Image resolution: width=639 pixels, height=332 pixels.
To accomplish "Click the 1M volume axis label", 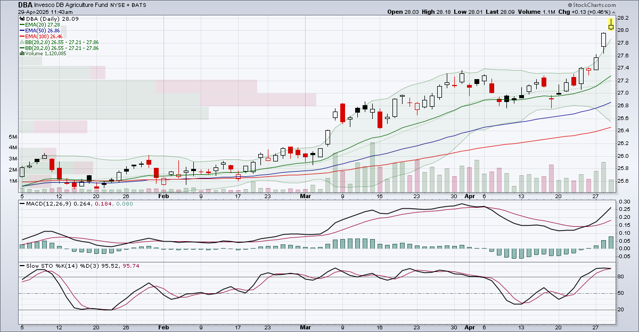I will tap(14, 181).
